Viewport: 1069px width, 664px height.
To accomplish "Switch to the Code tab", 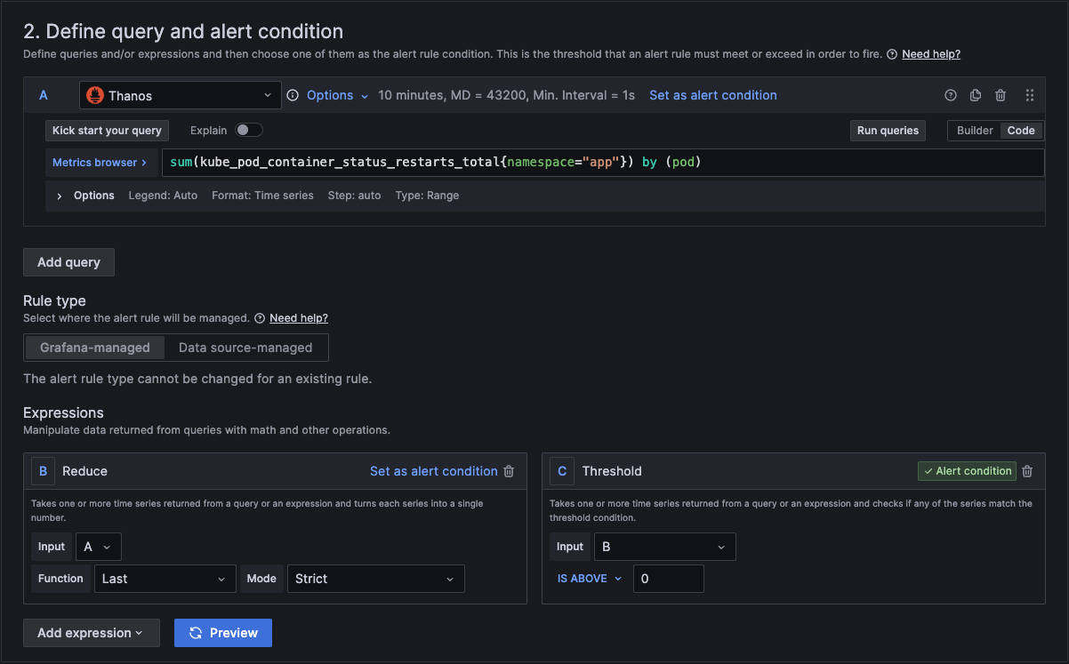I will click(x=1020, y=130).
